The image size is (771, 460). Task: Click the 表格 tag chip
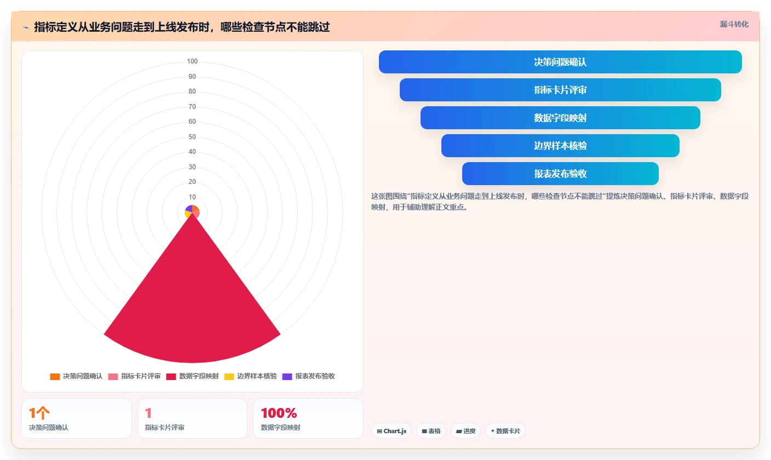(431, 431)
